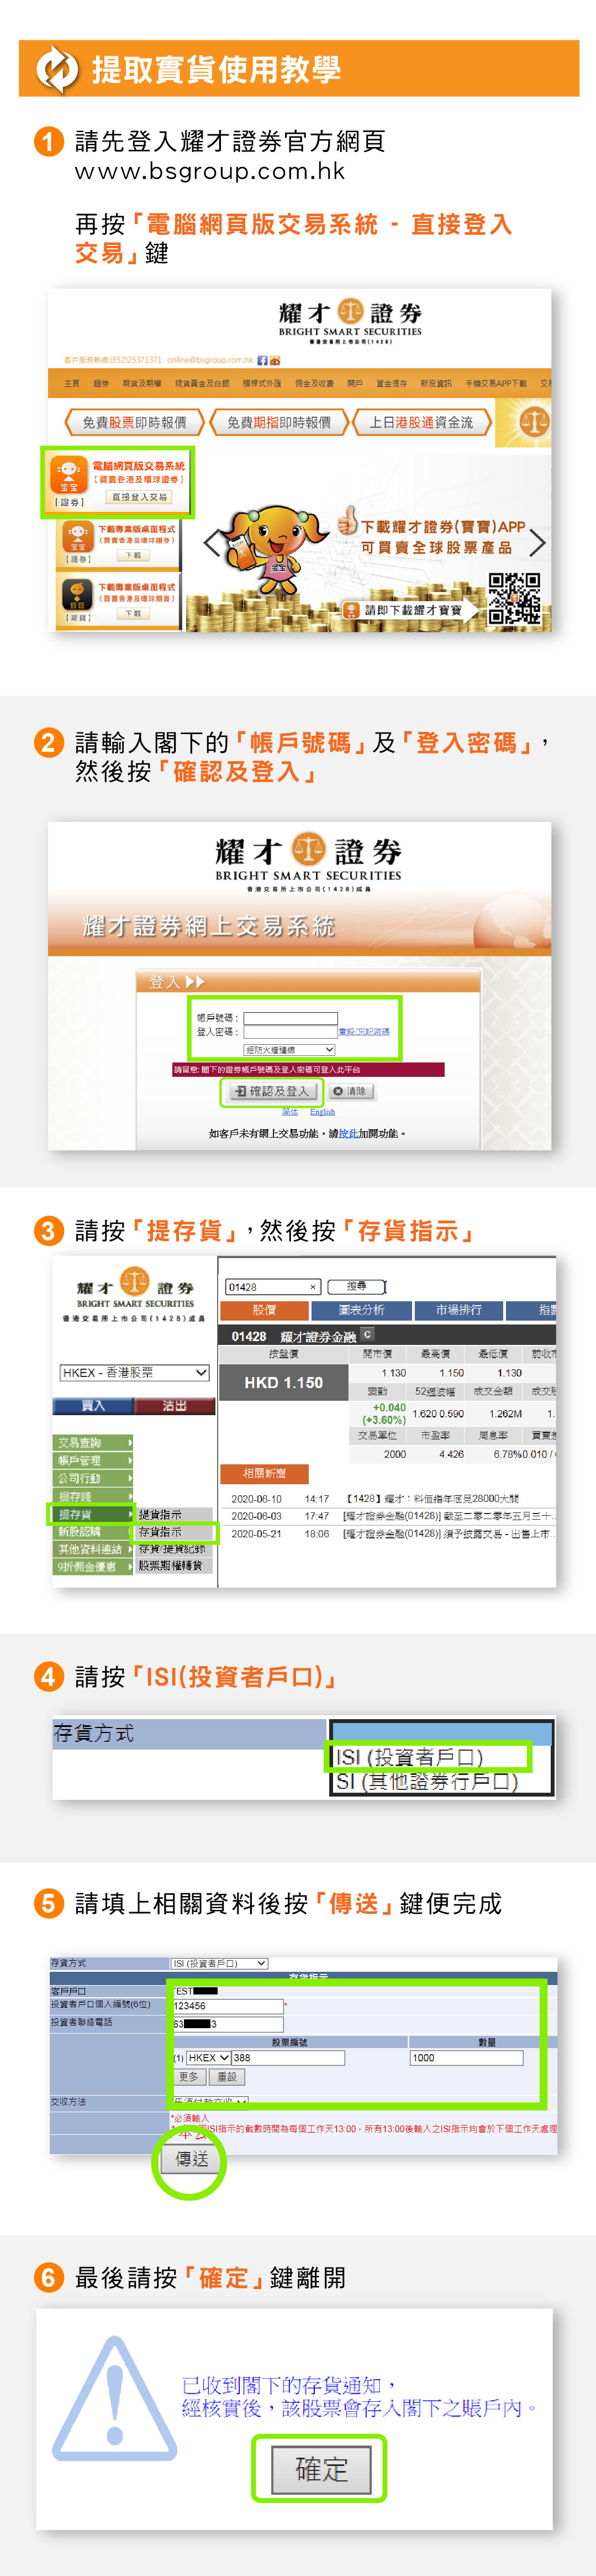Choose 股票期權轉貨 from the submenu
The height and width of the screenshot is (2576, 596).
pyautogui.click(x=175, y=1566)
